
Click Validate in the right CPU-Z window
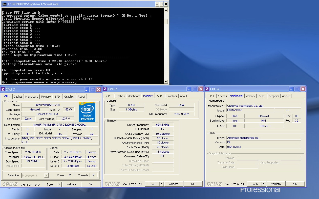click(276, 184)
